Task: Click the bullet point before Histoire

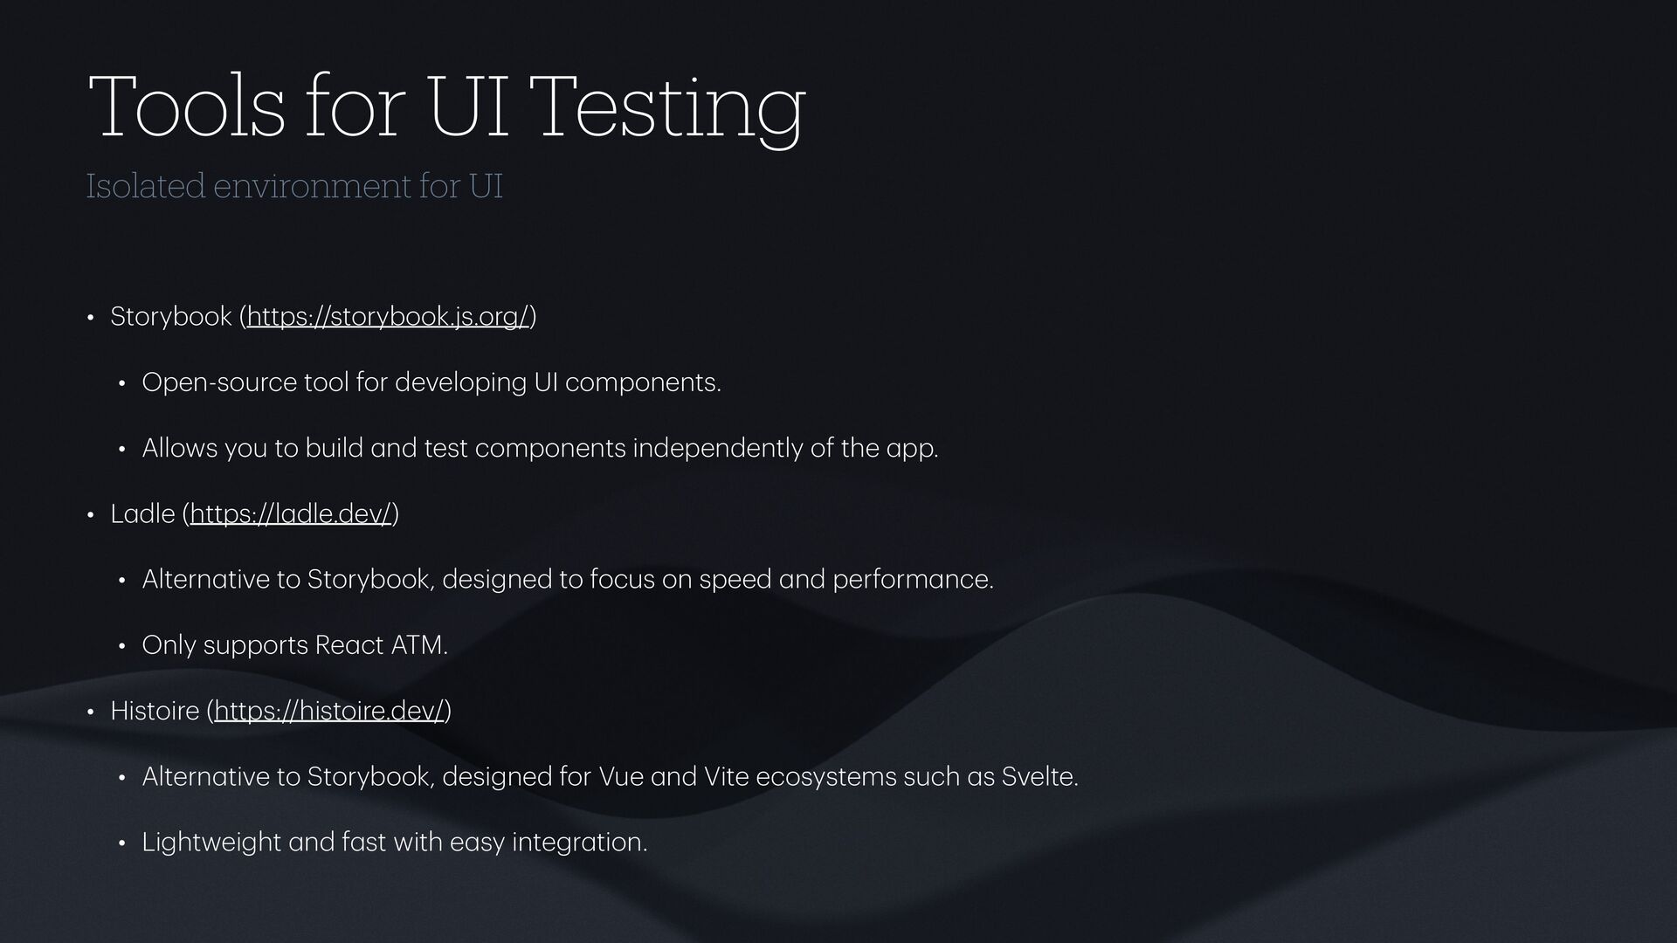Action: pyautogui.click(x=90, y=712)
